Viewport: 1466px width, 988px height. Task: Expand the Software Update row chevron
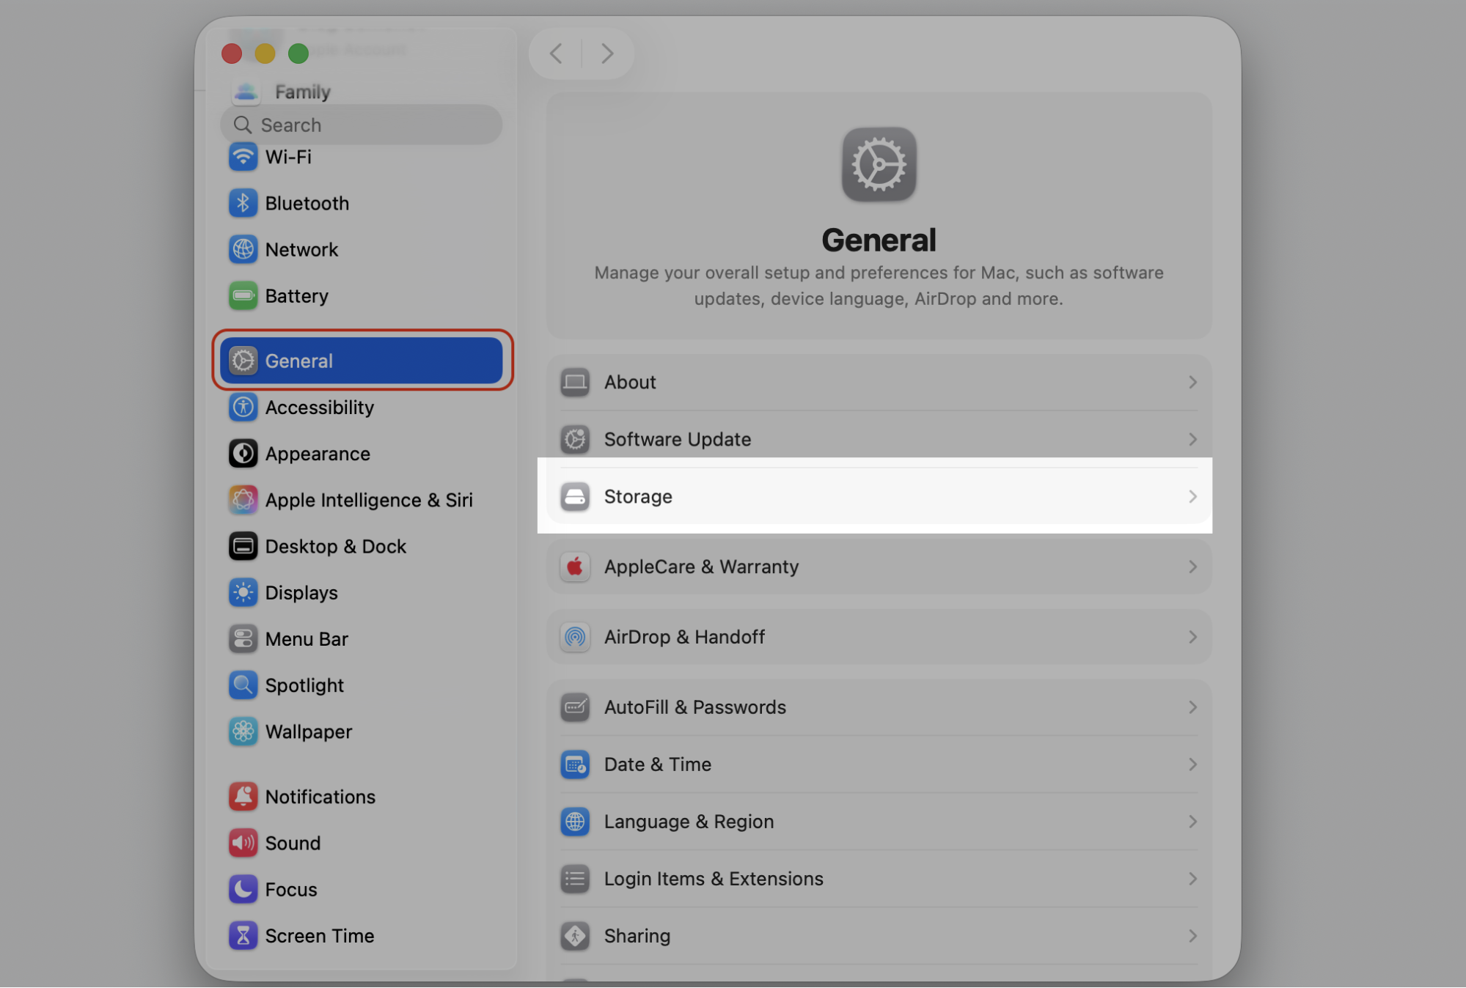[1192, 439]
